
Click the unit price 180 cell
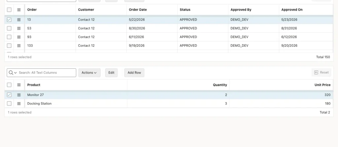(x=281, y=103)
